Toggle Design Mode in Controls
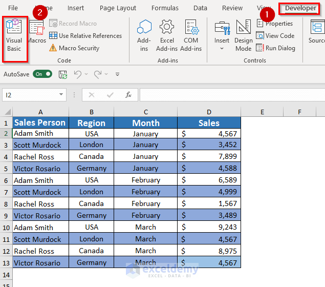This screenshot has width=325, height=287. (x=244, y=35)
